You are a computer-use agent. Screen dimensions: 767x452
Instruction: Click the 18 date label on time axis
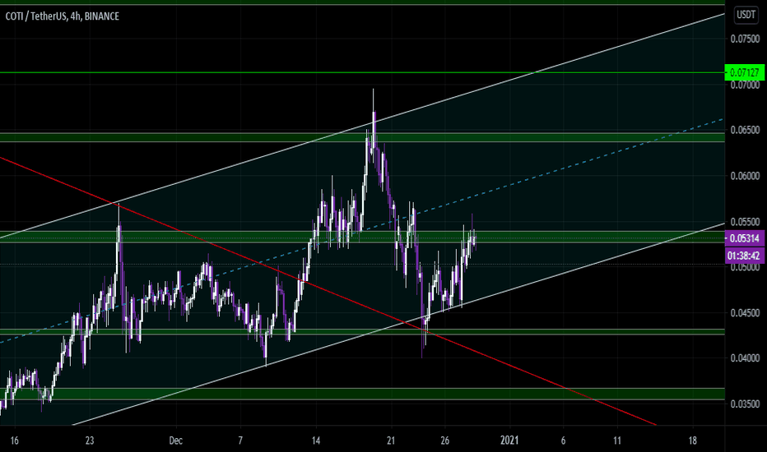(693, 440)
